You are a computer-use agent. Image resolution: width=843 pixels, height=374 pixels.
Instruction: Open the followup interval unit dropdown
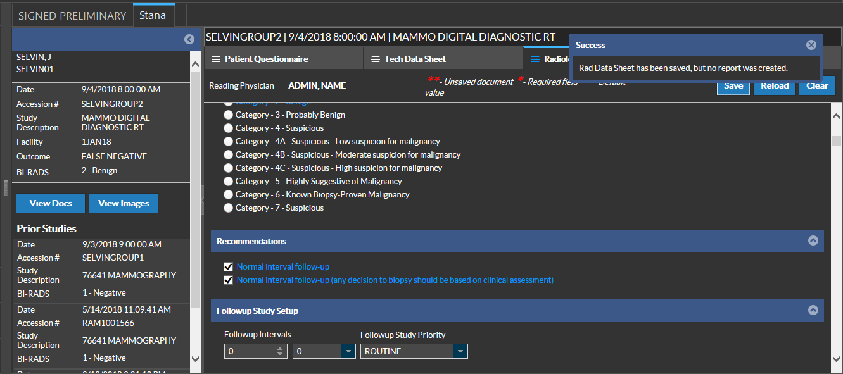point(348,351)
